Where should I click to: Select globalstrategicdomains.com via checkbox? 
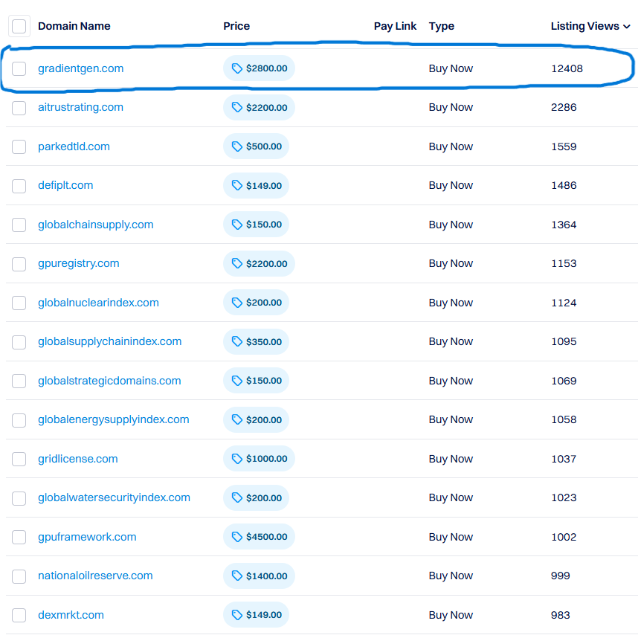tap(19, 381)
